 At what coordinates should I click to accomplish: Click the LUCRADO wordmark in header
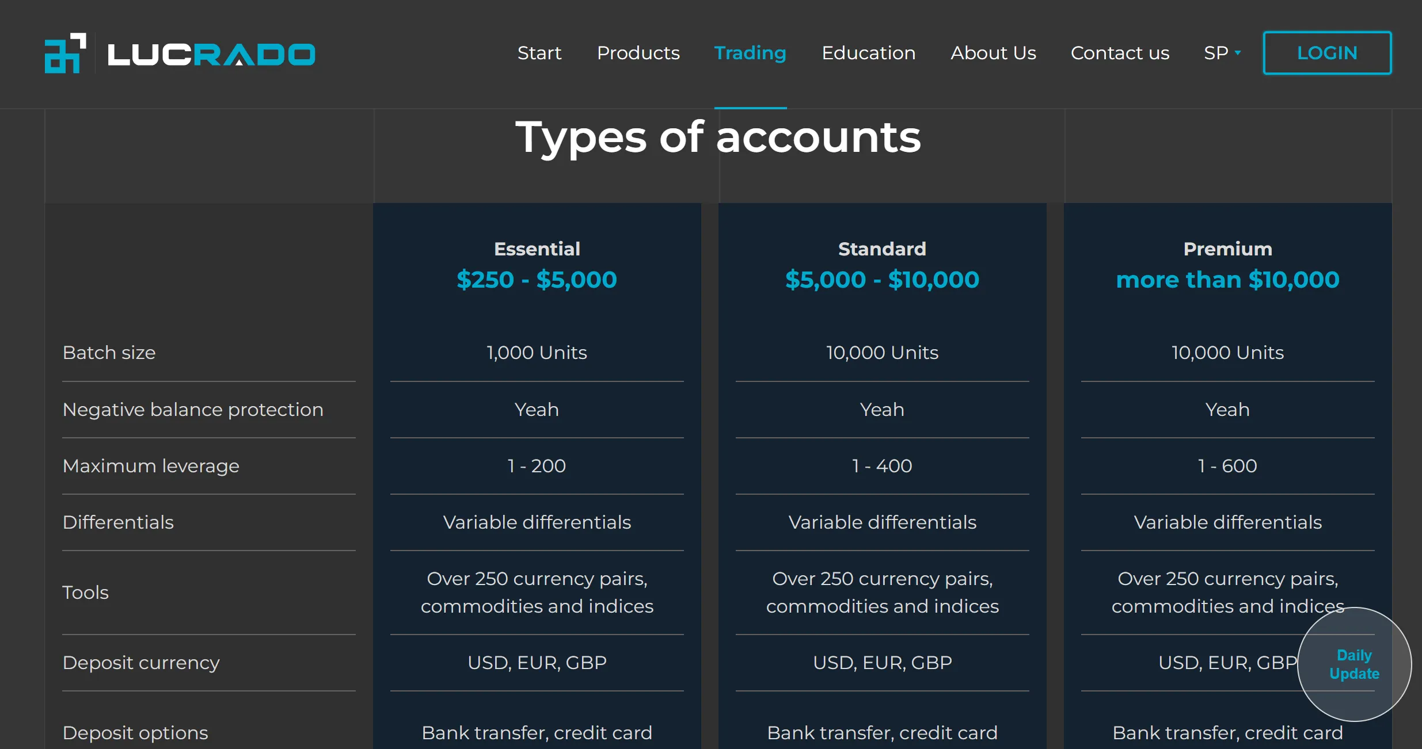(x=211, y=55)
